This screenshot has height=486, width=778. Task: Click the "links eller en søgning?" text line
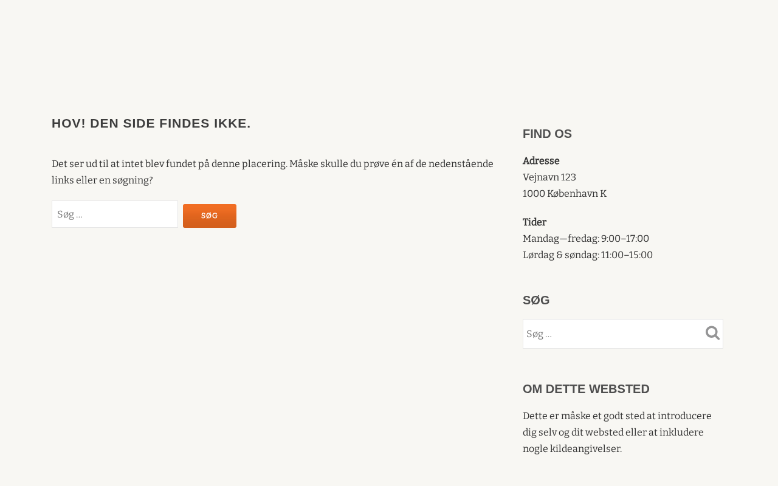click(x=102, y=180)
